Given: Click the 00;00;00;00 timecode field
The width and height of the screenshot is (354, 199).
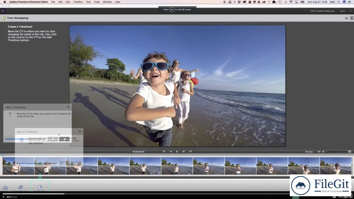Looking at the screenshot, I should coord(139,152).
